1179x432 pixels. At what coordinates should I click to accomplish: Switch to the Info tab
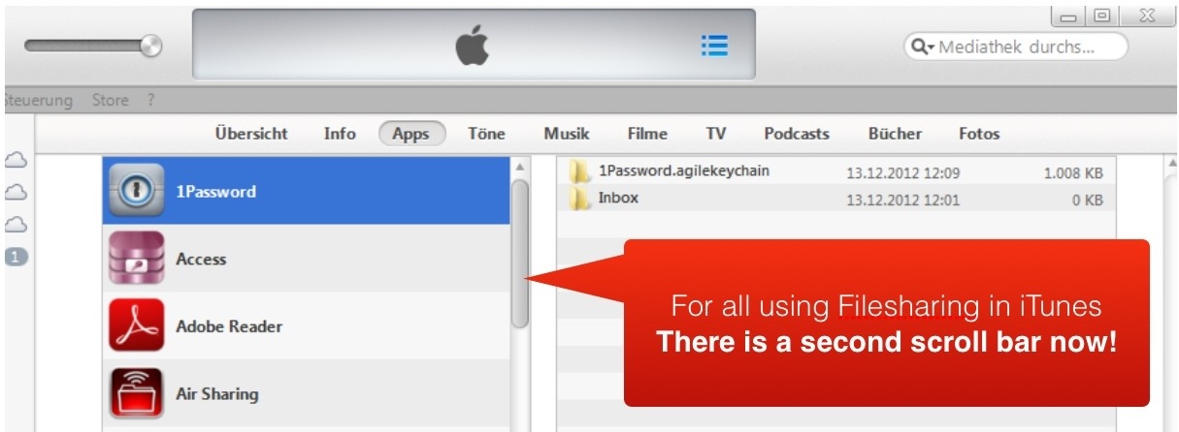coord(340,134)
